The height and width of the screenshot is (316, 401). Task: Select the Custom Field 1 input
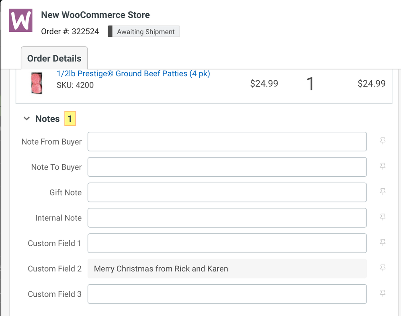[x=227, y=243]
